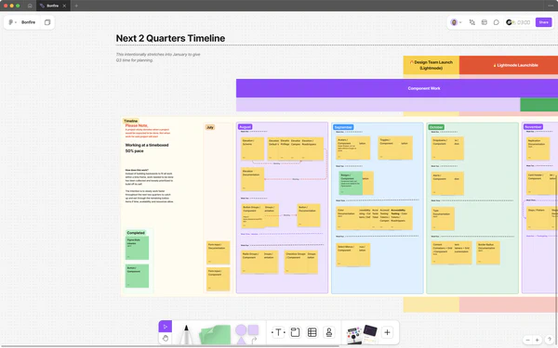Click the purple Share button
Image resolution: width=558 pixels, height=348 pixels.
tap(543, 22)
